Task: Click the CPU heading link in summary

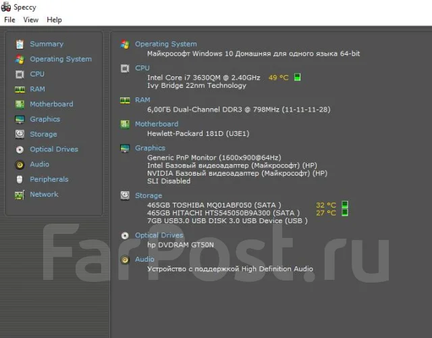Action: tap(142, 68)
